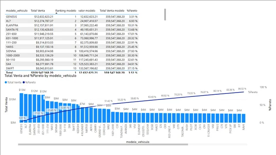Click the GENESIS bar in the chart
This screenshot has width=276, height=155.
coord(21,108)
